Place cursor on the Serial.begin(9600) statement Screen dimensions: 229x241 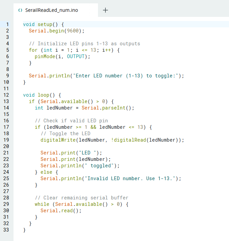pyautogui.click(x=56, y=31)
